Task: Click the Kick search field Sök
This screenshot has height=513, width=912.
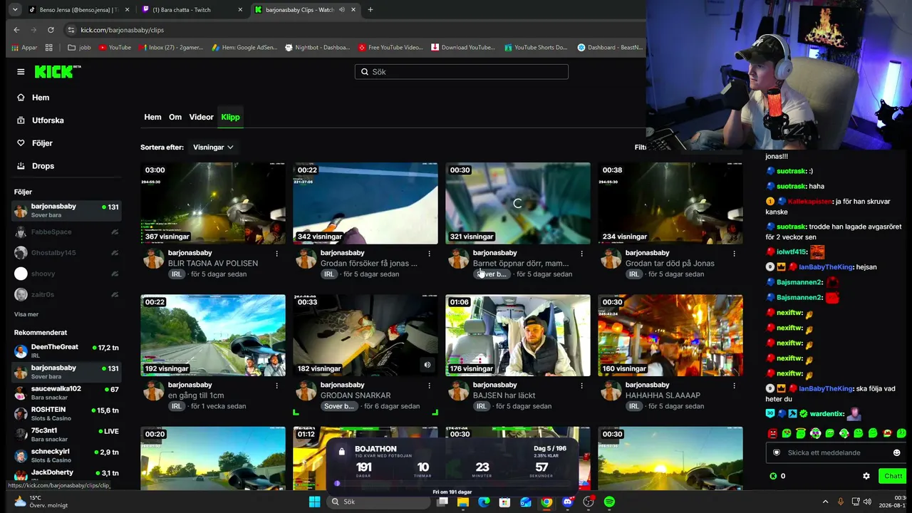Action: click(462, 72)
